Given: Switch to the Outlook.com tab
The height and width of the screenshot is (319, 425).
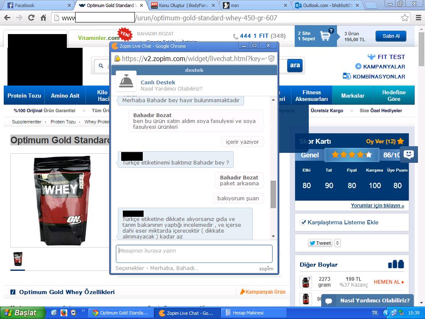Looking at the screenshot, I should pos(327,5).
